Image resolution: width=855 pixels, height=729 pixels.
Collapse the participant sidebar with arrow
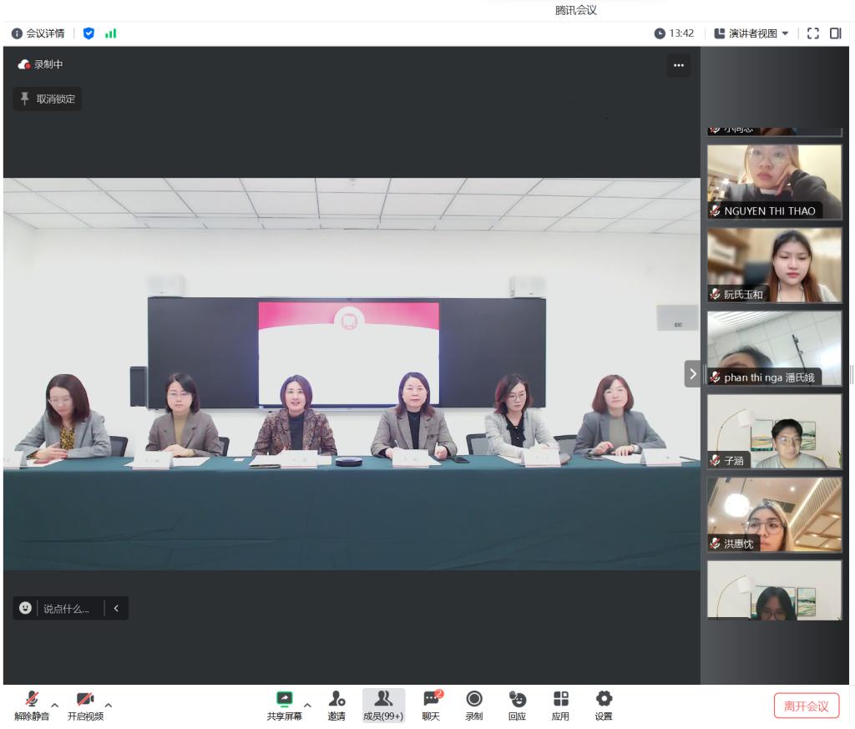tap(692, 372)
